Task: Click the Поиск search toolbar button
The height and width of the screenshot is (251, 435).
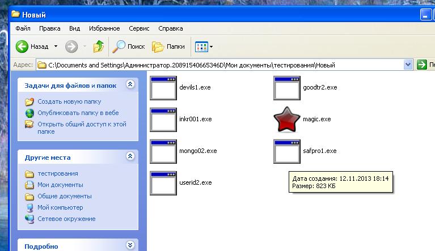Action: click(x=129, y=46)
